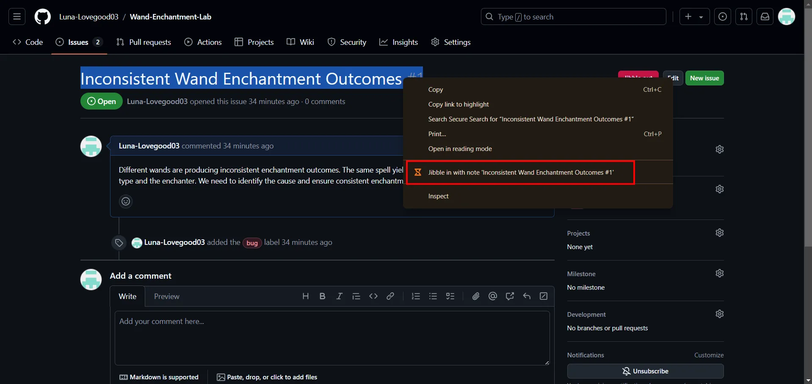812x384 pixels.
Task: Click the green New issue button
Action: pyautogui.click(x=704, y=78)
